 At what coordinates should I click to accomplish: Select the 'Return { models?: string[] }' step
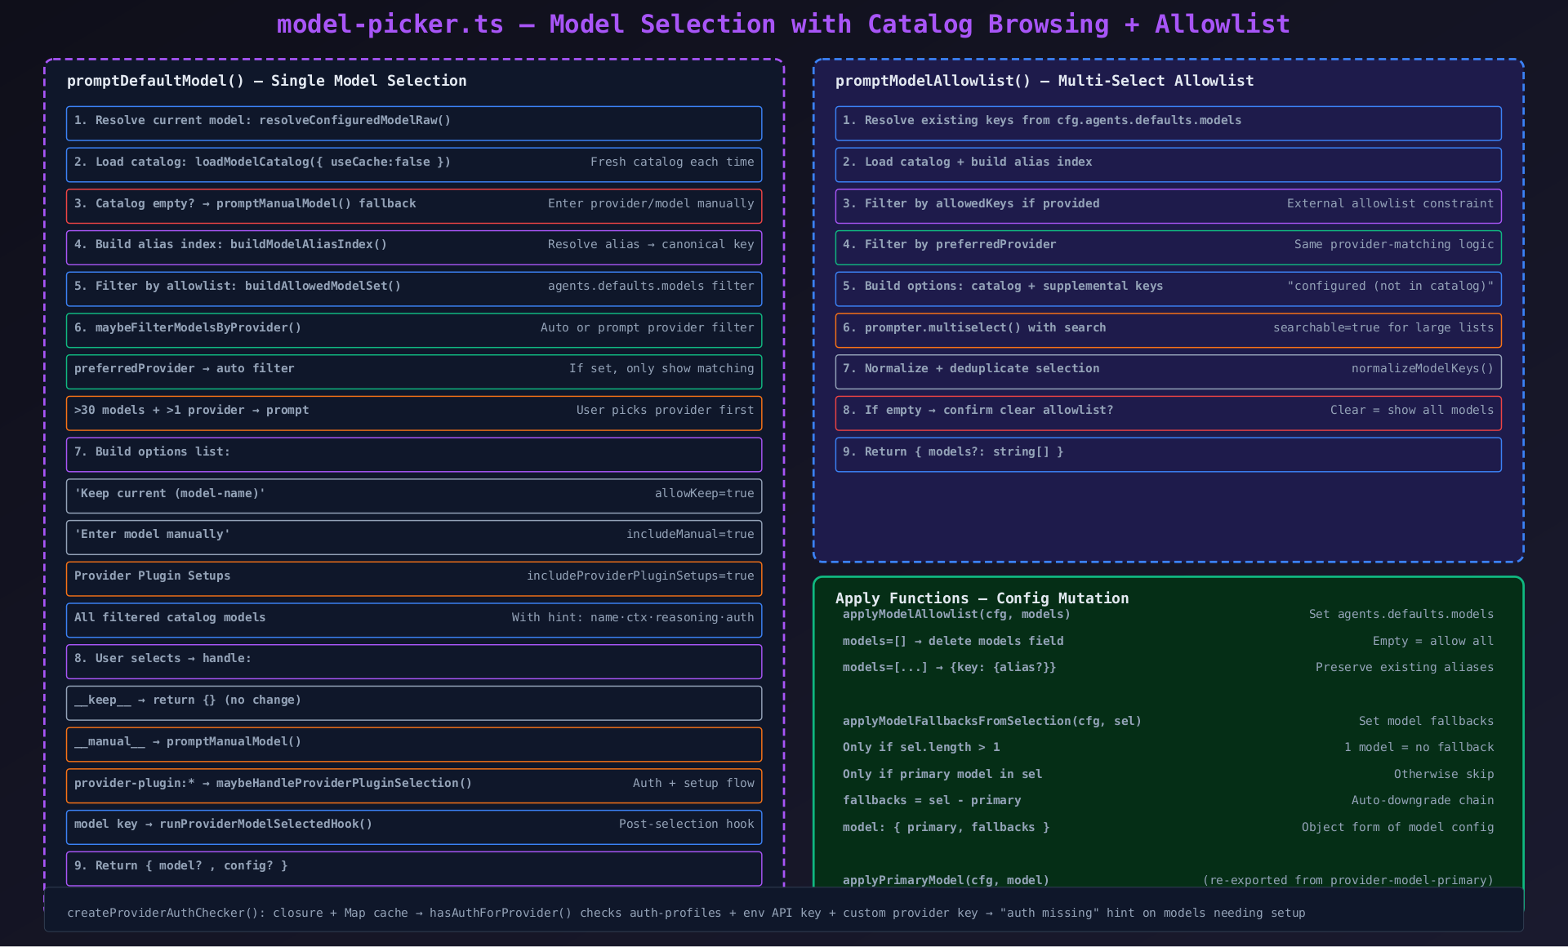click(x=1168, y=454)
